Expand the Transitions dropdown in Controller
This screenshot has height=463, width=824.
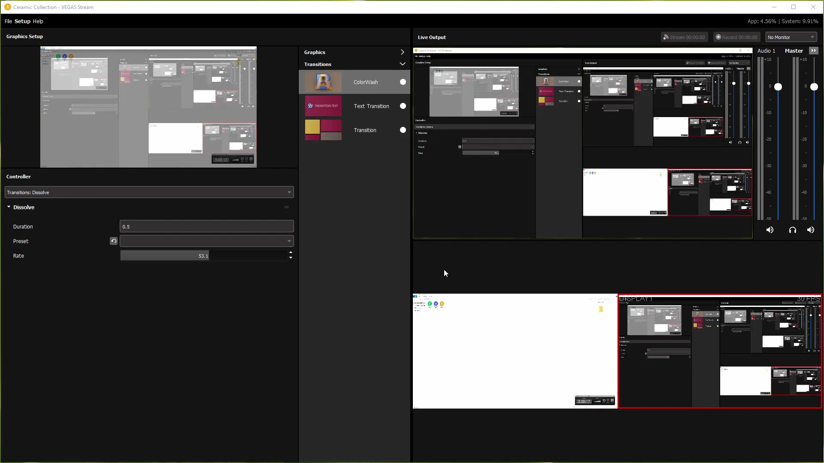coord(289,192)
